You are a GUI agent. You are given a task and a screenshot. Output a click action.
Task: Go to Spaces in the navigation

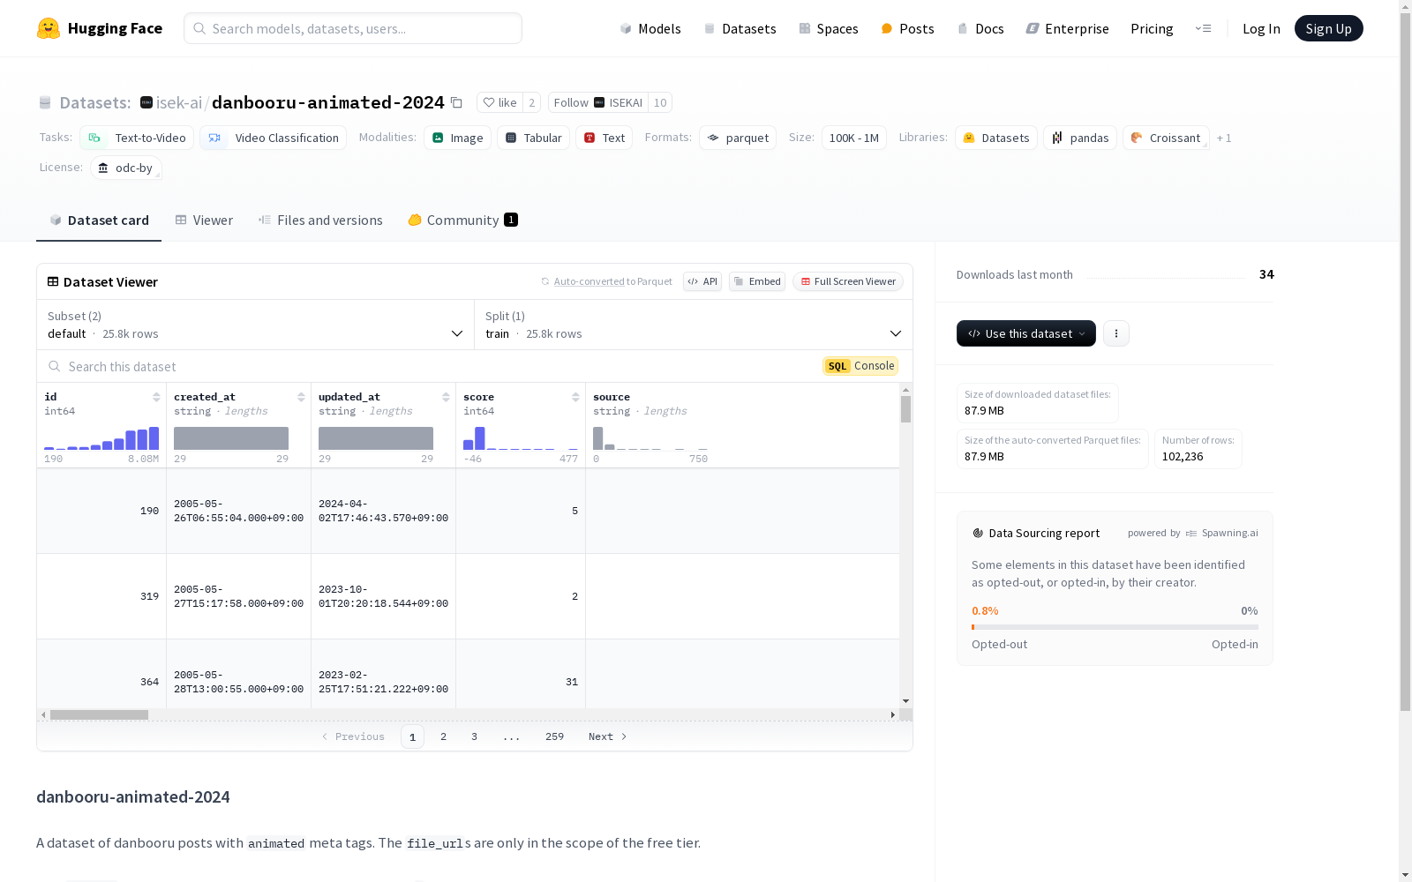(x=829, y=28)
